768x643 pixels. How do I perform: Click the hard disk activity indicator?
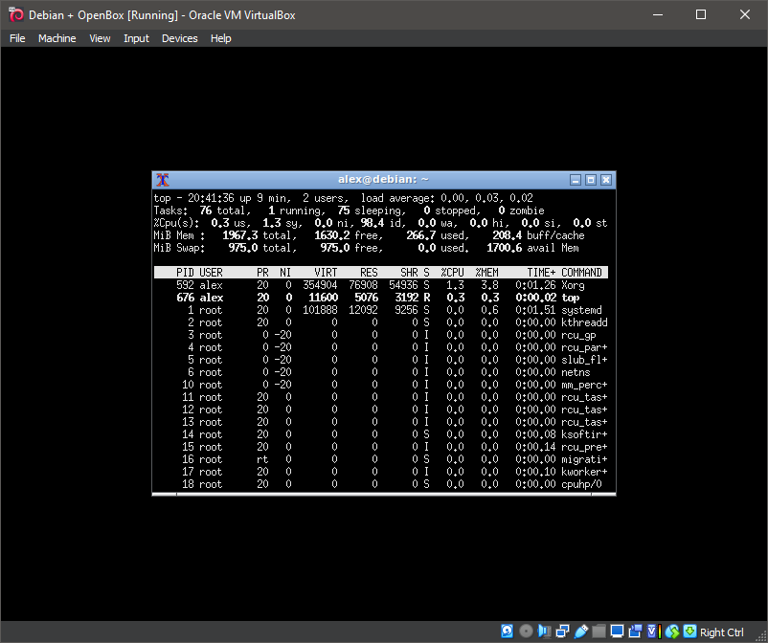point(508,632)
